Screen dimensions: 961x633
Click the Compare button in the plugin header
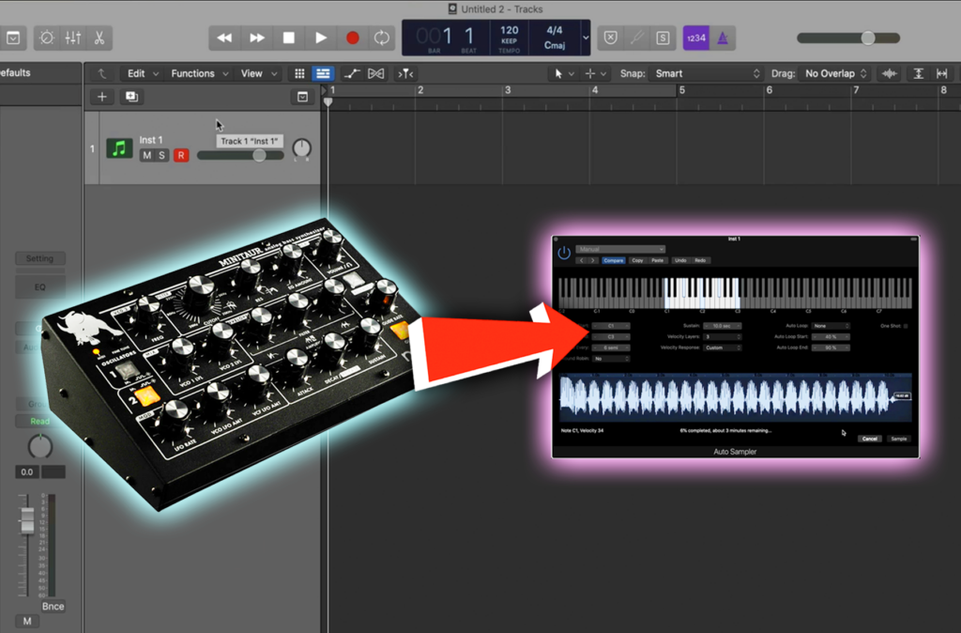[x=613, y=260]
